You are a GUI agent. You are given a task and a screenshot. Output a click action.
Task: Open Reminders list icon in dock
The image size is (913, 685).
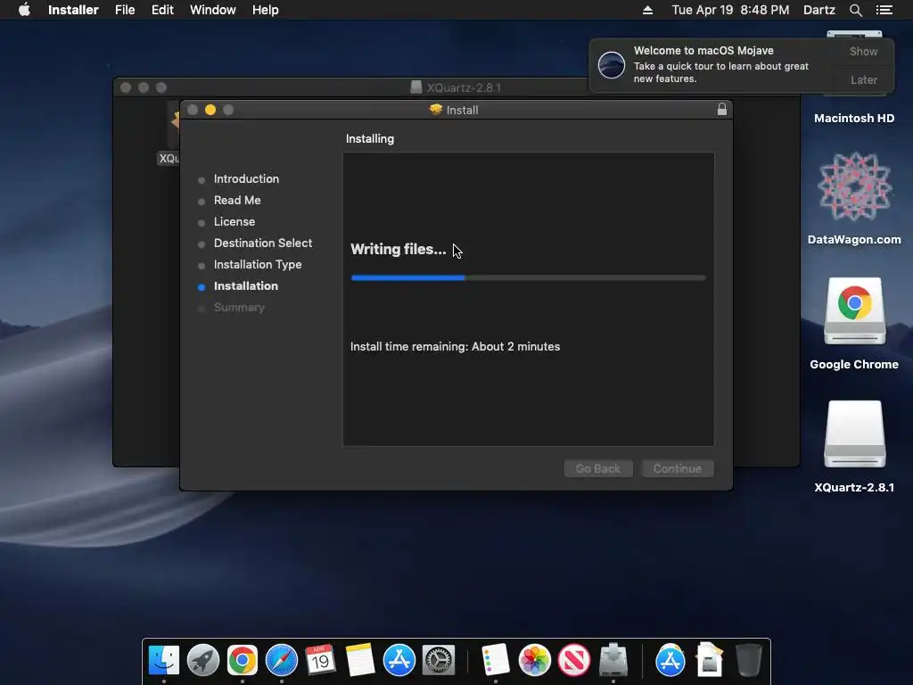pos(496,661)
